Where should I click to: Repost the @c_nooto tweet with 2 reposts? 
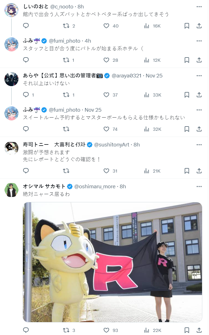(x=69, y=26)
